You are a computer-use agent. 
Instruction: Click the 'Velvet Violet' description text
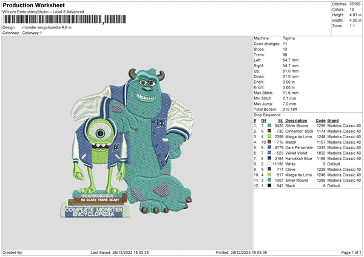coord(296,153)
